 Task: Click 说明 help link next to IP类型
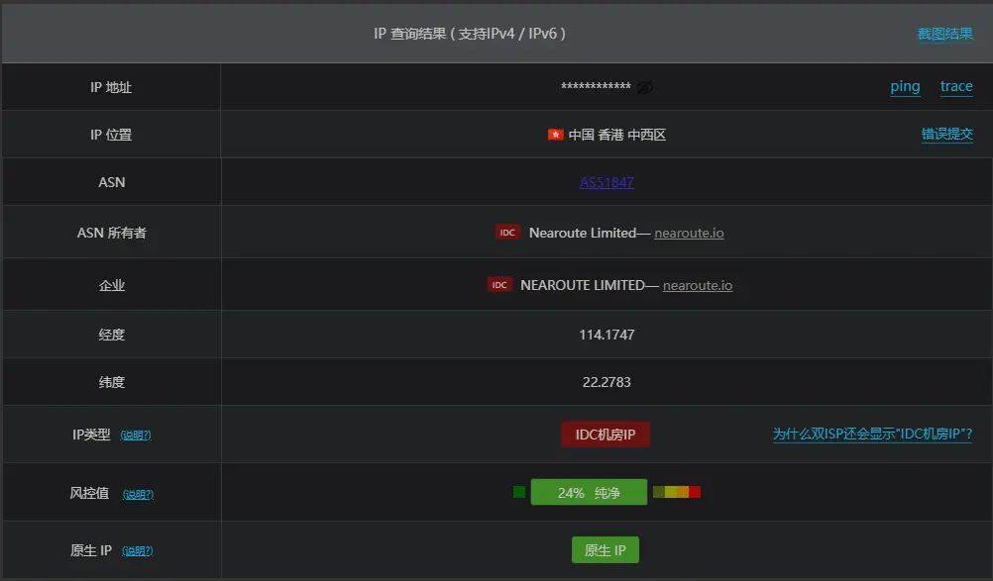click(136, 435)
